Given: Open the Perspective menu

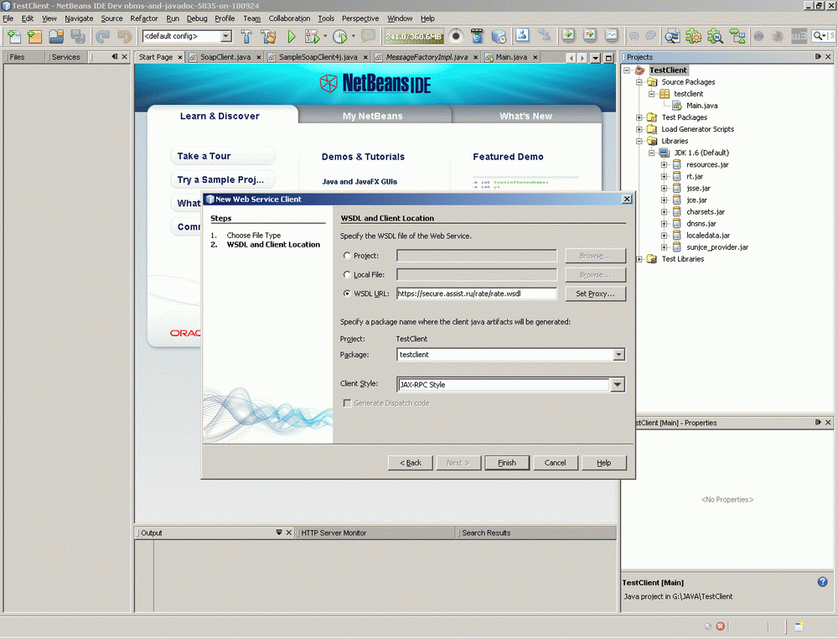Looking at the screenshot, I should tap(360, 18).
